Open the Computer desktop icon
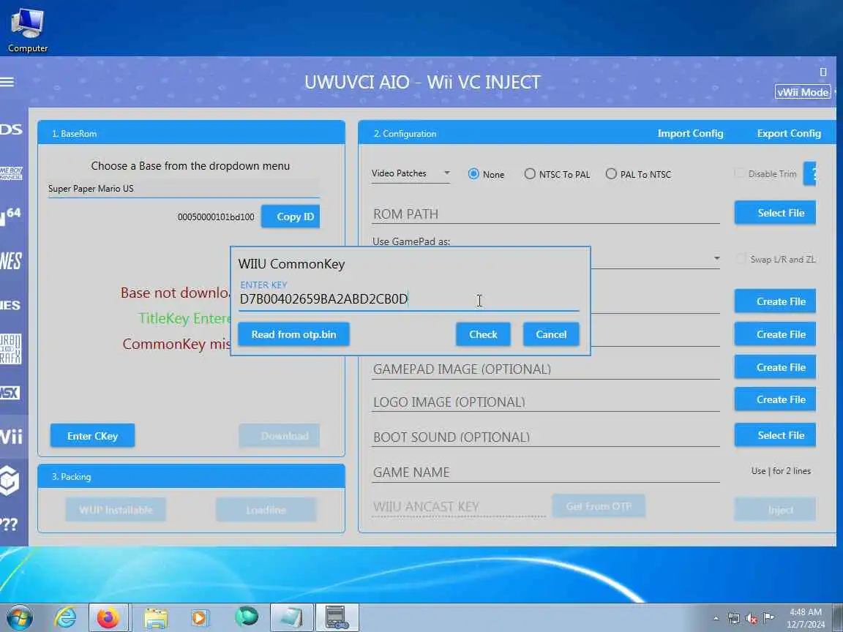Viewport: 843px width, 632px height. point(27,29)
